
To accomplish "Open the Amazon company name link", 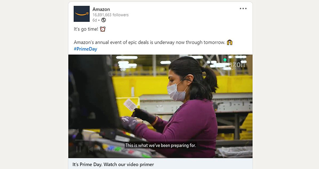I will (101, 9).
